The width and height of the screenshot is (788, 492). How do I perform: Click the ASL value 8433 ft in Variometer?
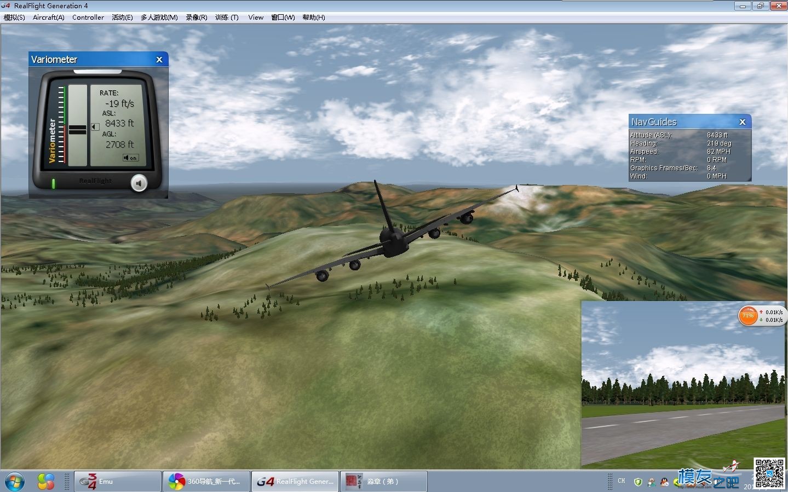pyautogui.click(x=119, y=124)
